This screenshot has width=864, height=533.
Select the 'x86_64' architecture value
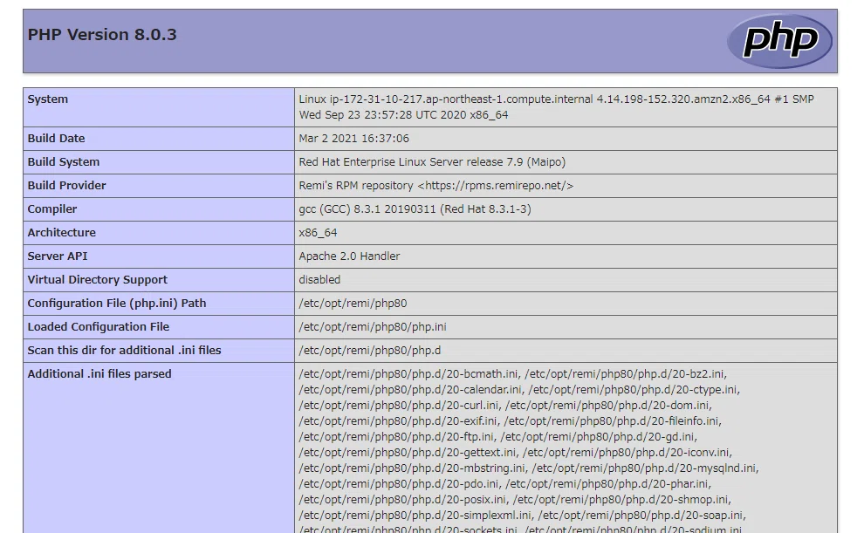coord(318,233)
